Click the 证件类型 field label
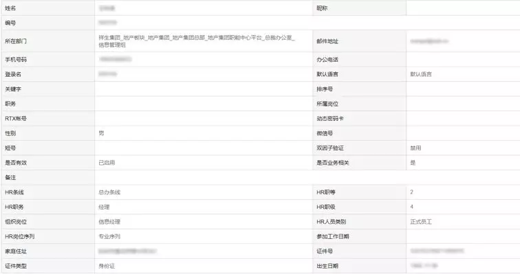 click(x=16, y=266)
